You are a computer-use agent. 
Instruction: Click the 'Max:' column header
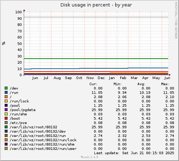click(x=165, y=84)
